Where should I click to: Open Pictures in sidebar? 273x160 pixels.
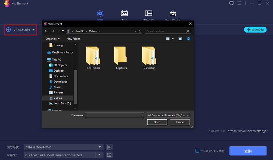(56, 92)
